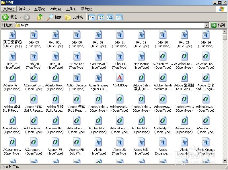This screenshot has height=170, width=228.
Task: Select the Alexis Bold font icon
Action: pos(141,142)
